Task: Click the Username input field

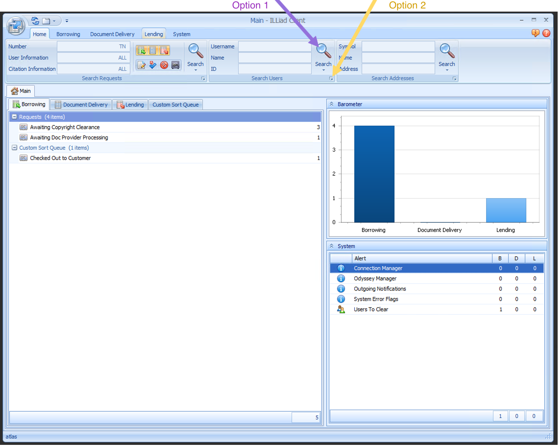Action: 274,46
